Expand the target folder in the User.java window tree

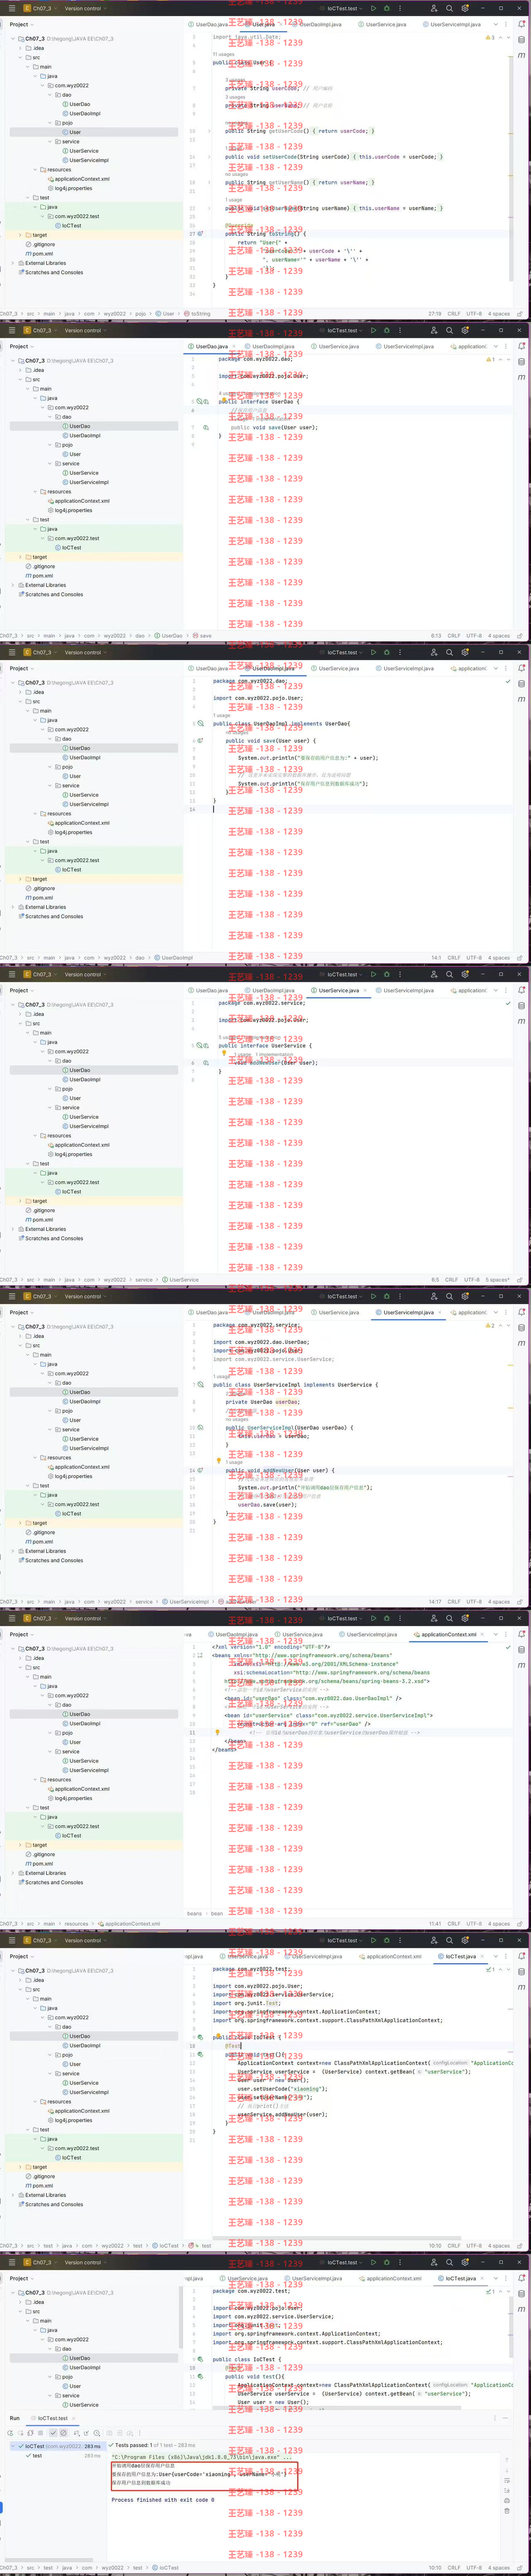coord(20,235)
